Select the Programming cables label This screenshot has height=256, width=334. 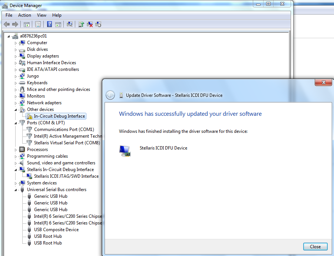(x=47, y=156)
